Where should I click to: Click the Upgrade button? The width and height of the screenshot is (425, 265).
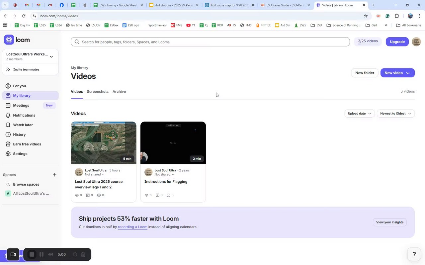(397, 42)
